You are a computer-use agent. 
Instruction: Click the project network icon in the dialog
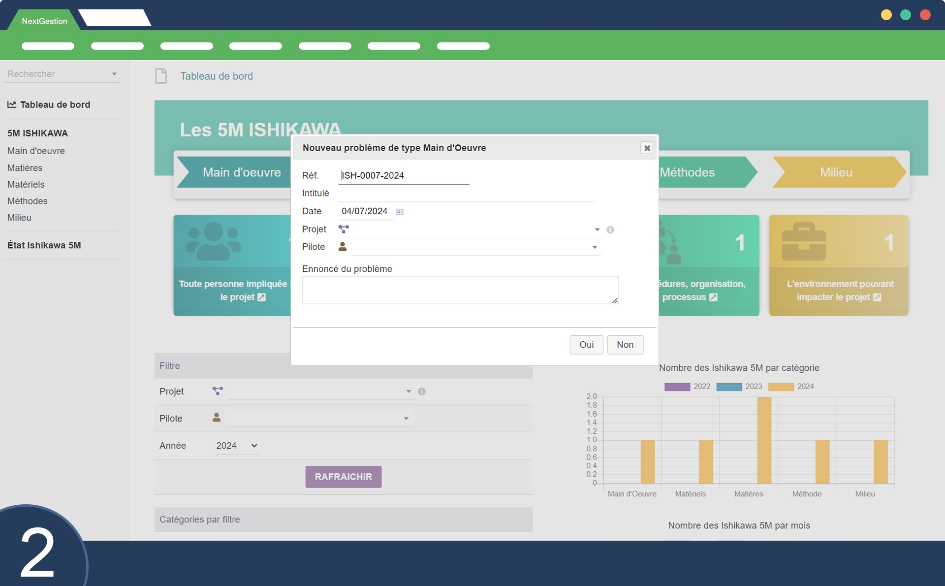pos(344,229)
